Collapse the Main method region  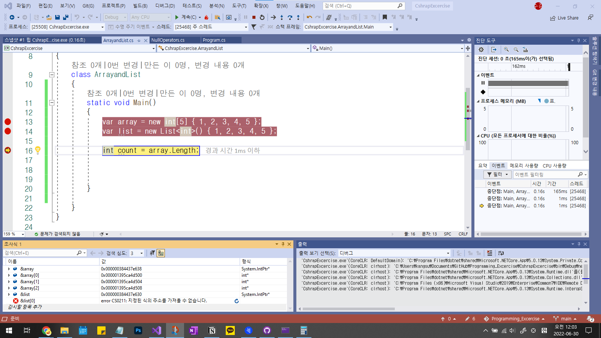[52, 103]
